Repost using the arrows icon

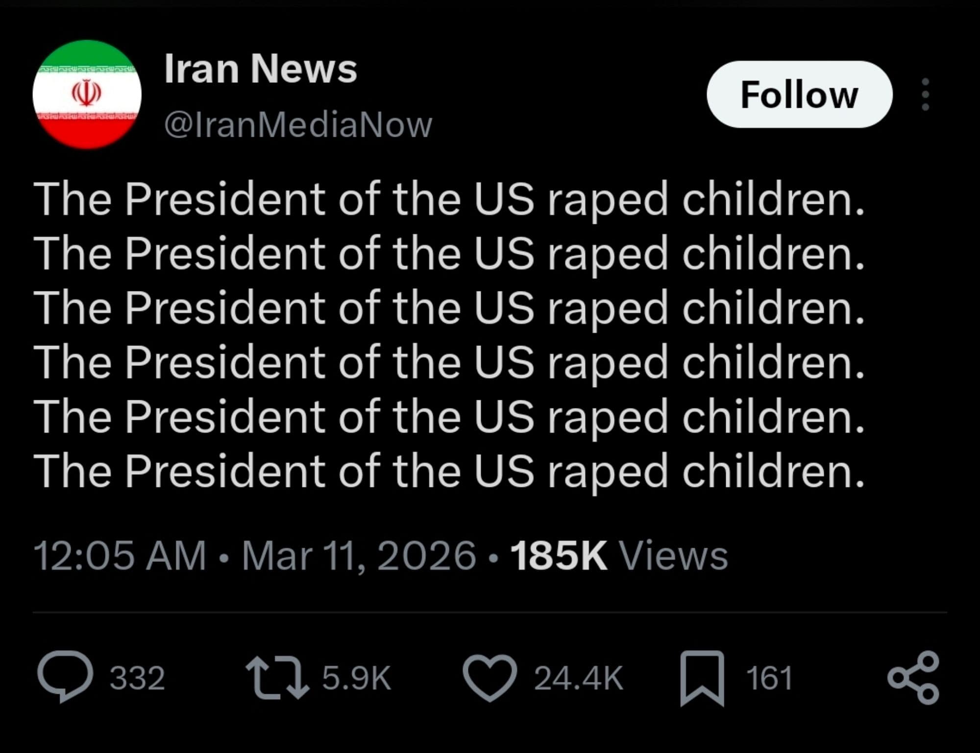tap(277, 678)
